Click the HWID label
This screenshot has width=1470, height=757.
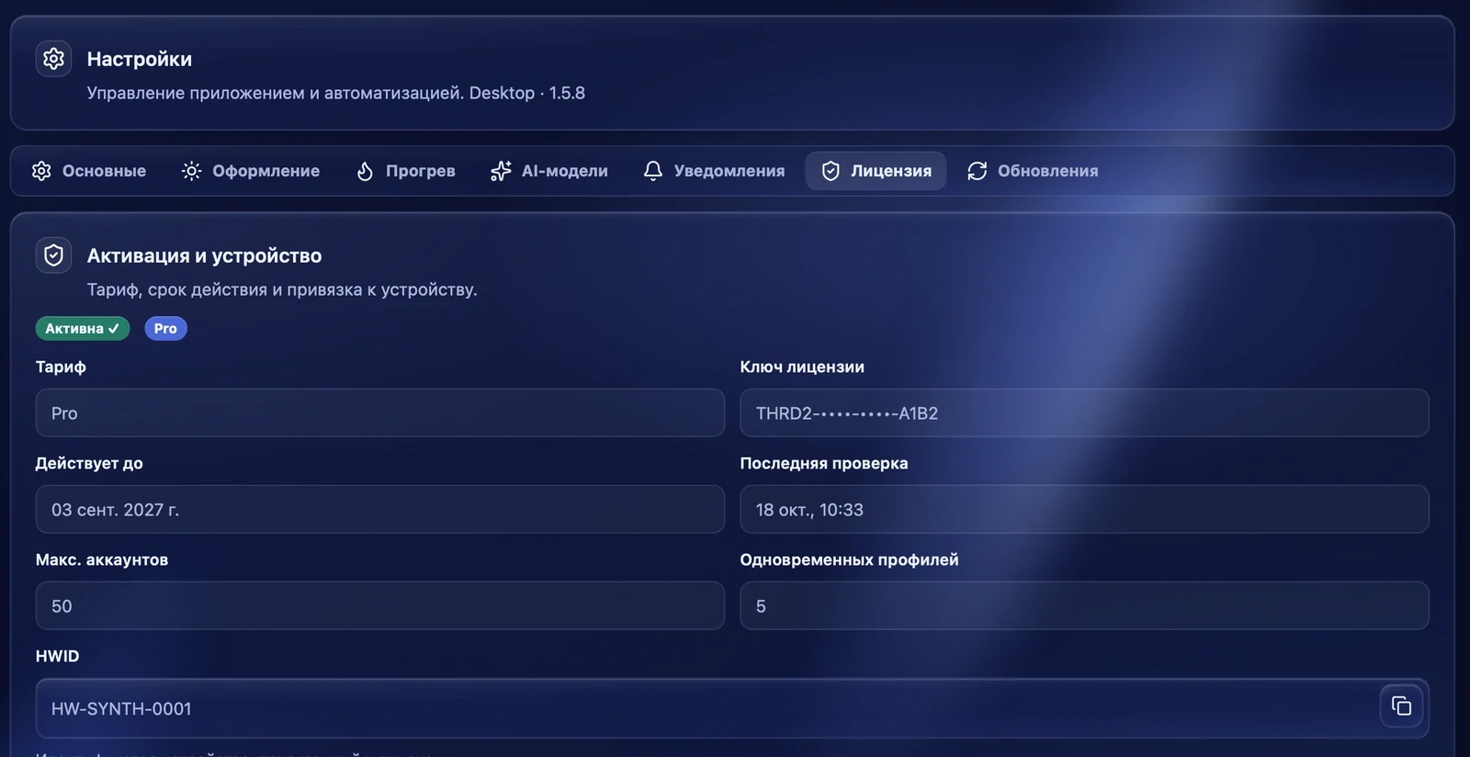coord(57,656)
